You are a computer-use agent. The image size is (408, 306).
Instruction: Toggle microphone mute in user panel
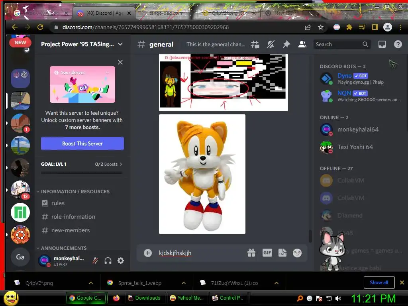pyautogui.click(x=95, y=261)
